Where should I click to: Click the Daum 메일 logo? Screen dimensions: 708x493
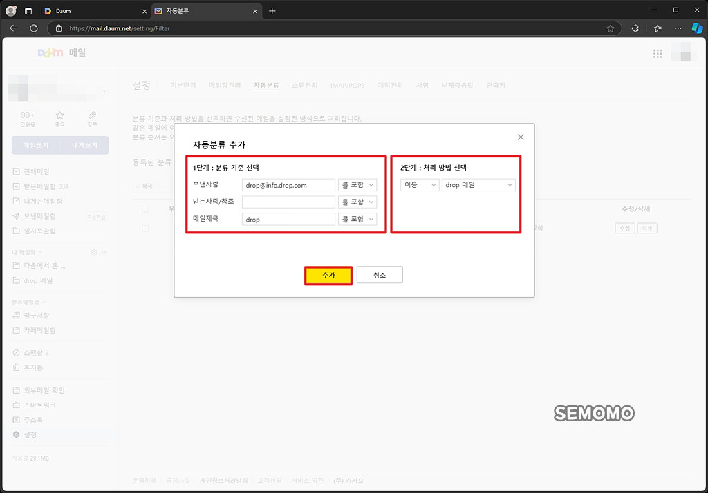pyautogui.click(x=62, y=52)
